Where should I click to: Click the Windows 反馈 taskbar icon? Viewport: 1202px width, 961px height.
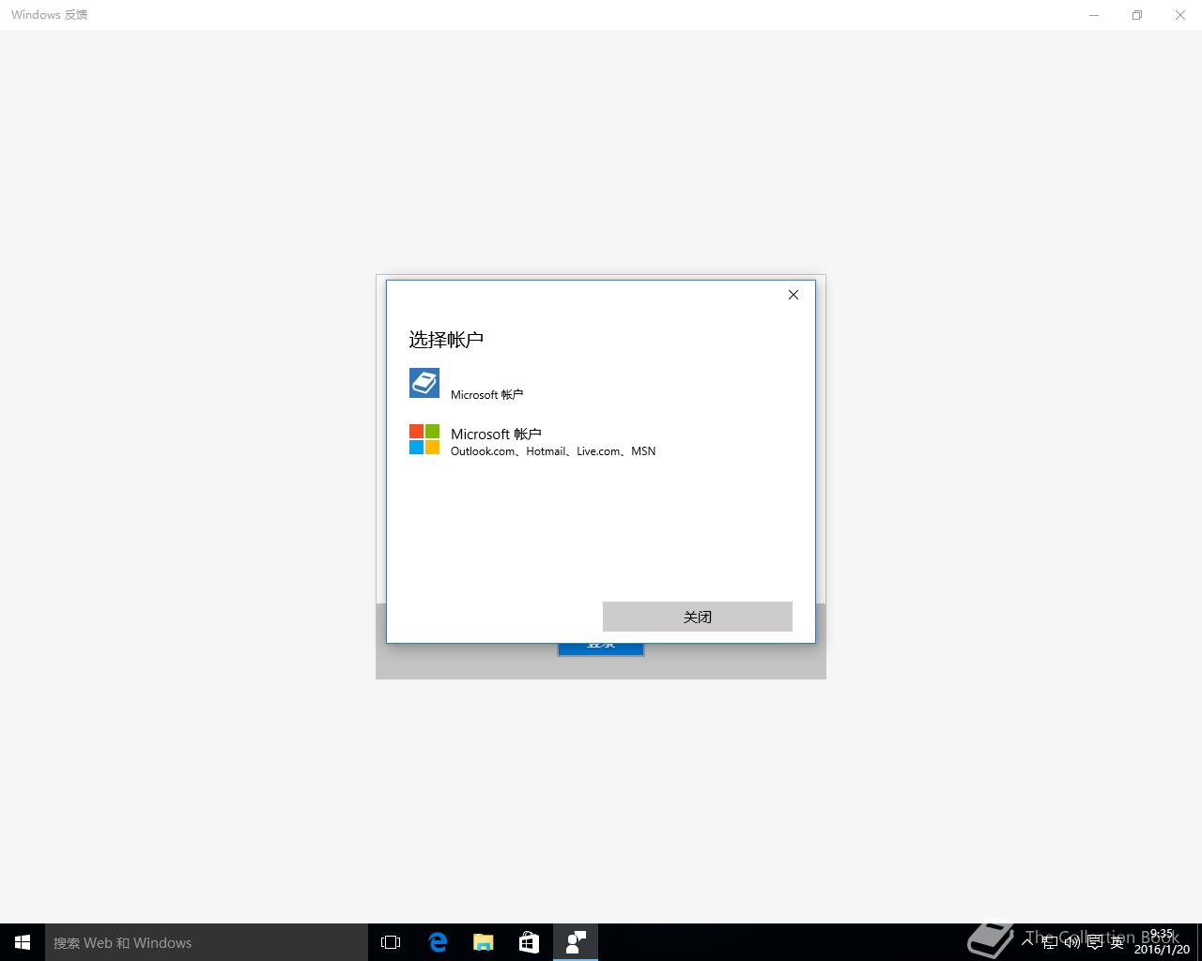[x=576, y=942]
